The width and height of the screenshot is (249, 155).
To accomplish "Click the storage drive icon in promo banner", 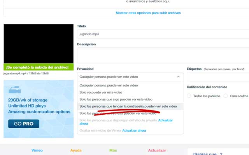I will point(15,90).
